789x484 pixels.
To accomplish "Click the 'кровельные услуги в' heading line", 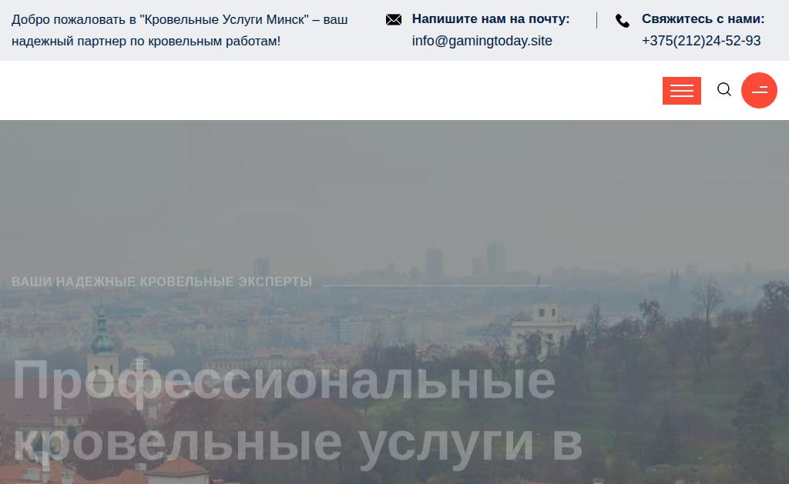I will [x=297, y=444].
